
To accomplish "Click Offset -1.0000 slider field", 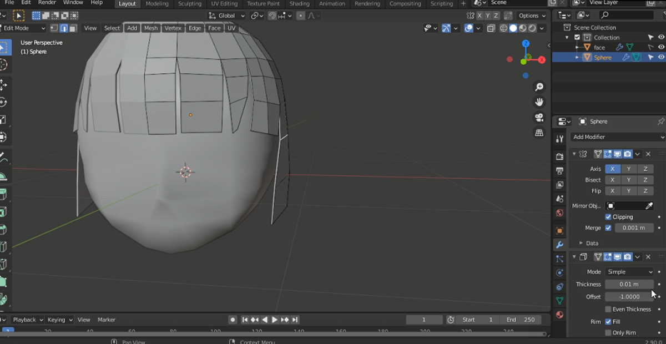I will (629, 297).
